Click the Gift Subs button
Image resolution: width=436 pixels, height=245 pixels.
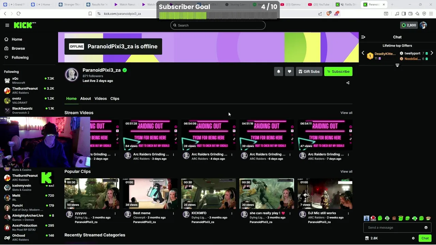click(309, 71)
